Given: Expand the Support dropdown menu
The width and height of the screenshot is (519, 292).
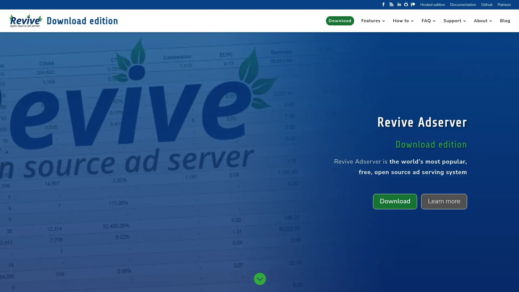Looking at the screenshot, I should tap(454, 21).
